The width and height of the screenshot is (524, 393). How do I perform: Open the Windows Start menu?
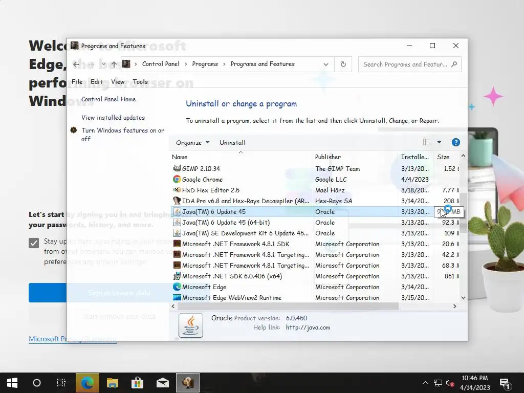(12, 383)
